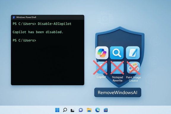
Task: Open the Windows Start menu
Action: pyautogui.click(x=57, y=110)
